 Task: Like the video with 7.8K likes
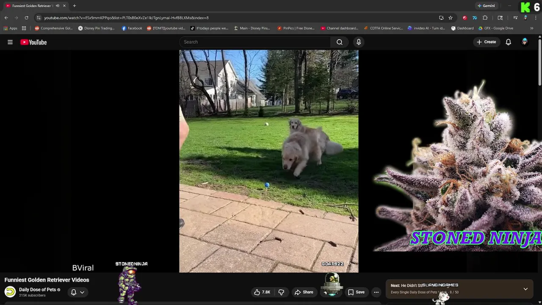262,292
